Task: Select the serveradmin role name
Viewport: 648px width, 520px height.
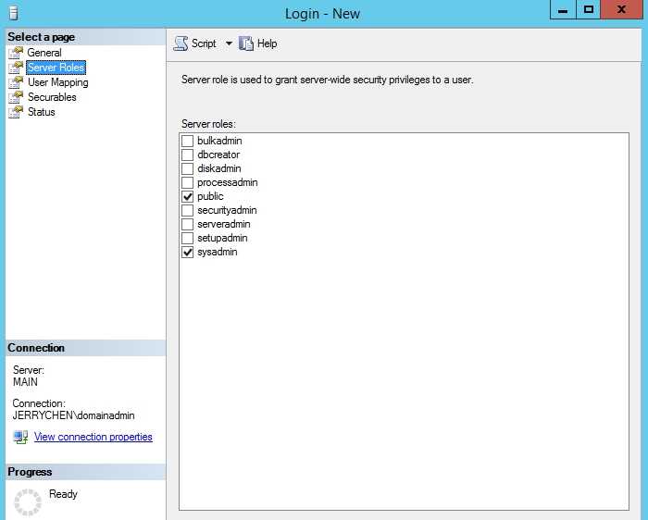Action: click(x=224, y=224)
